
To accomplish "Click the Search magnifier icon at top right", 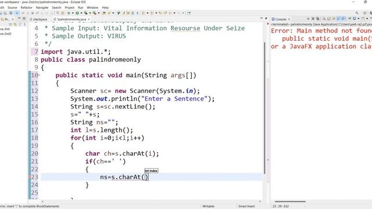I will click(357, 13).
